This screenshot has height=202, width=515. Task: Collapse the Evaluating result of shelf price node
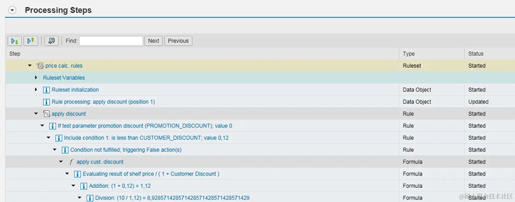pyautogui.click(x=67, y=174)
